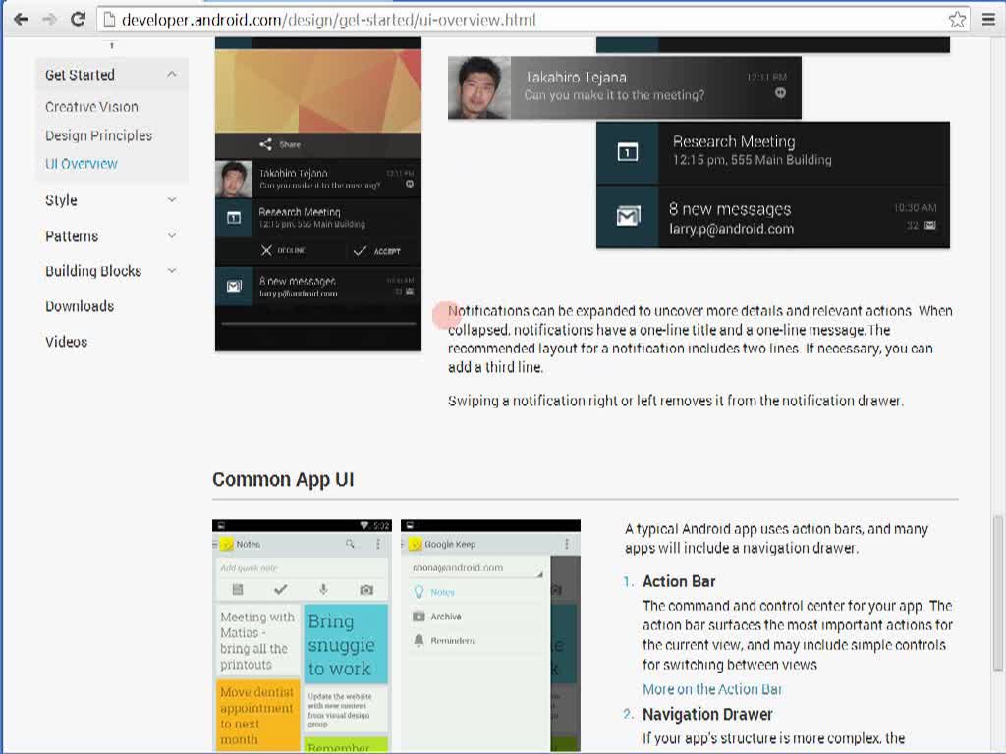This screenshot has height=754, width=1006.
Task: Click the camera icon in Notes toolbar
Action: (x=366, y=589)
